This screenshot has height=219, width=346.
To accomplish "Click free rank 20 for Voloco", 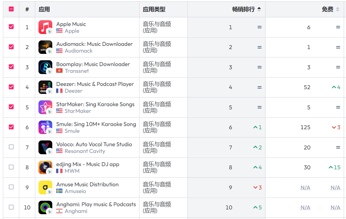I will click(307, 147).
